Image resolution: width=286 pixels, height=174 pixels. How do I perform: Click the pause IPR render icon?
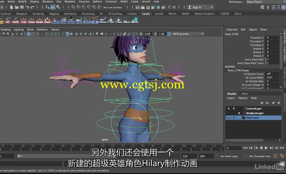(x=174, y=7)
